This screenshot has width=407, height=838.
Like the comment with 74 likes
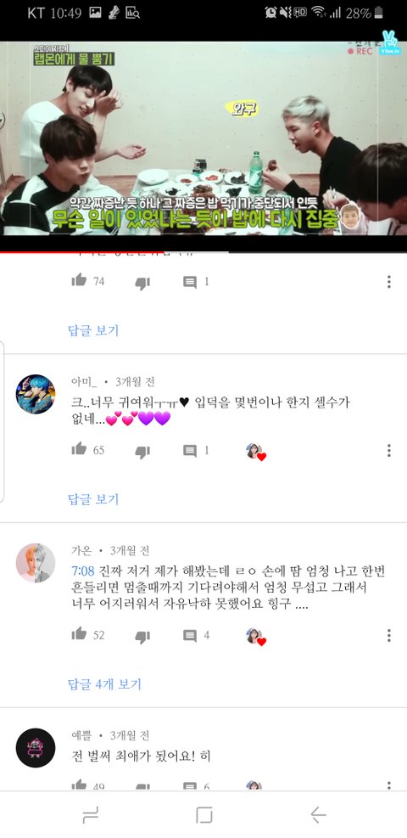(79, 280)
